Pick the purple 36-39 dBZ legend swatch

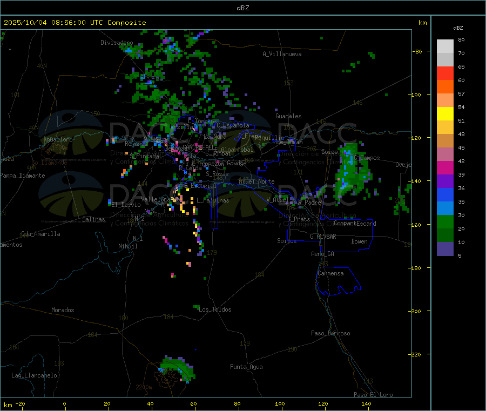445,181
